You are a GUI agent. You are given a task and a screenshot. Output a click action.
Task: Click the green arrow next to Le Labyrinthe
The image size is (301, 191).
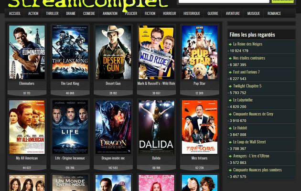pyautogui.click(x=230, y=100)
